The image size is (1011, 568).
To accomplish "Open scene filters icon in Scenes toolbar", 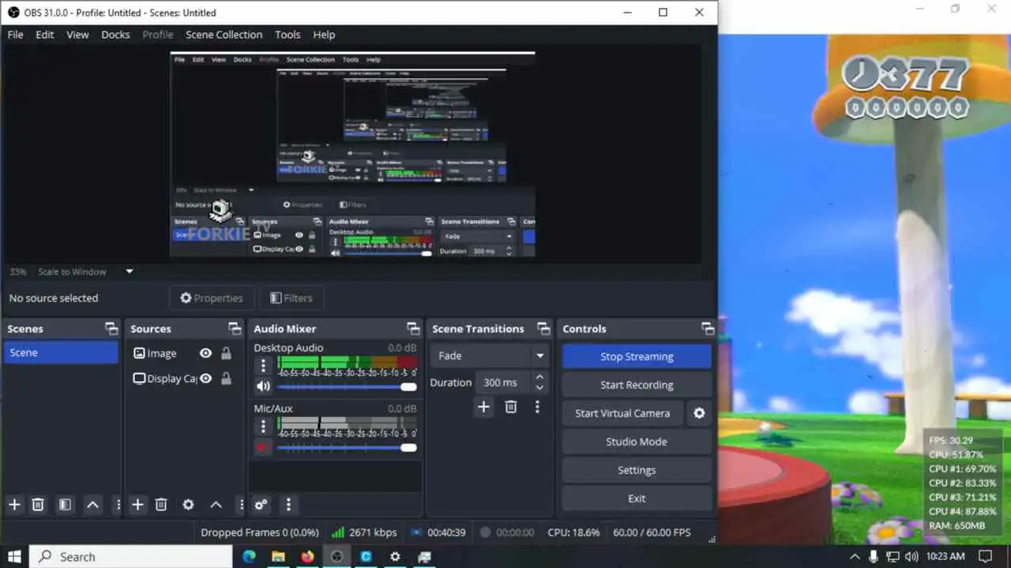I will click(x=65, y=505).
